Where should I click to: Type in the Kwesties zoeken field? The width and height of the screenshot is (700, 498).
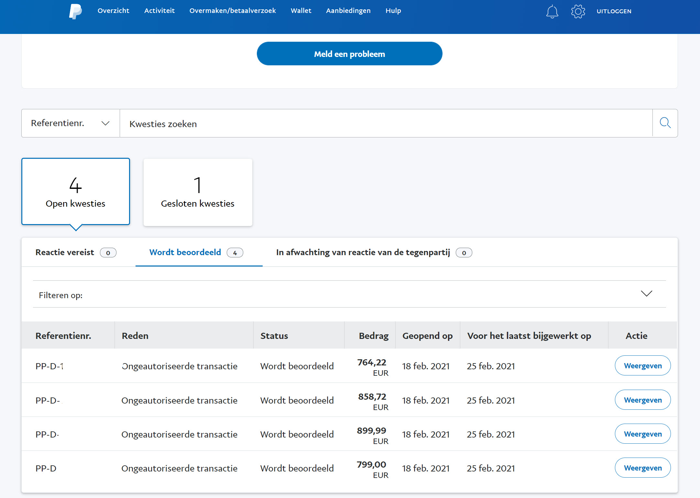[x=386, y=124]
